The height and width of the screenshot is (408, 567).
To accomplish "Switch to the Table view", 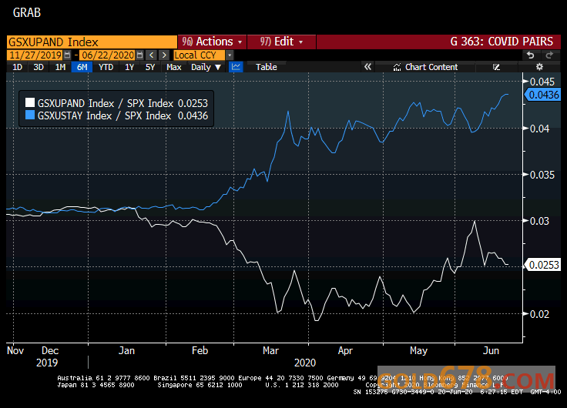I will pyautogui.click(x=266, y=67).
